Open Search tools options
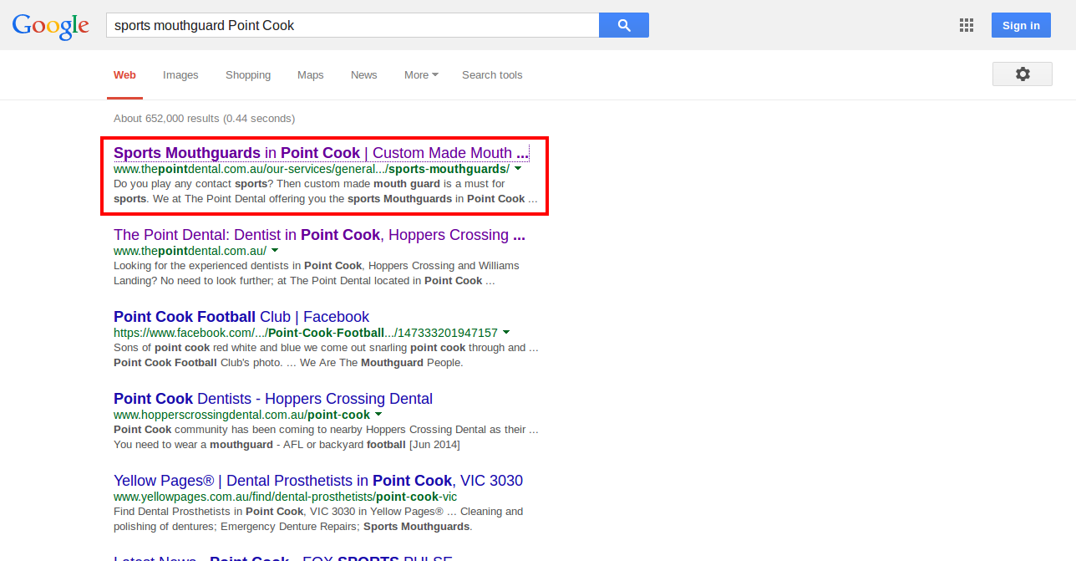Screen dimensions: 1076x561 (492, 75)
